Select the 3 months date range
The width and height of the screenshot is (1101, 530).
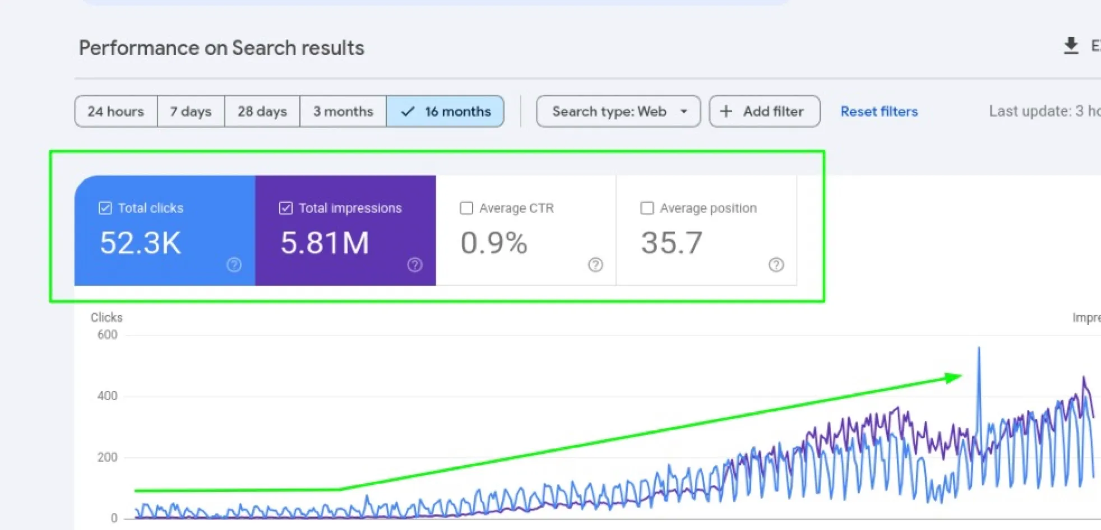(x=343, y=111)
